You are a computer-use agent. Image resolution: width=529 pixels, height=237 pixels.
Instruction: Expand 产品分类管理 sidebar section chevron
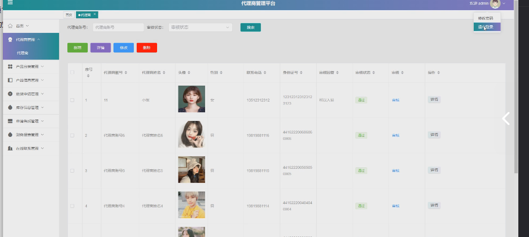(x=42, y=67)
